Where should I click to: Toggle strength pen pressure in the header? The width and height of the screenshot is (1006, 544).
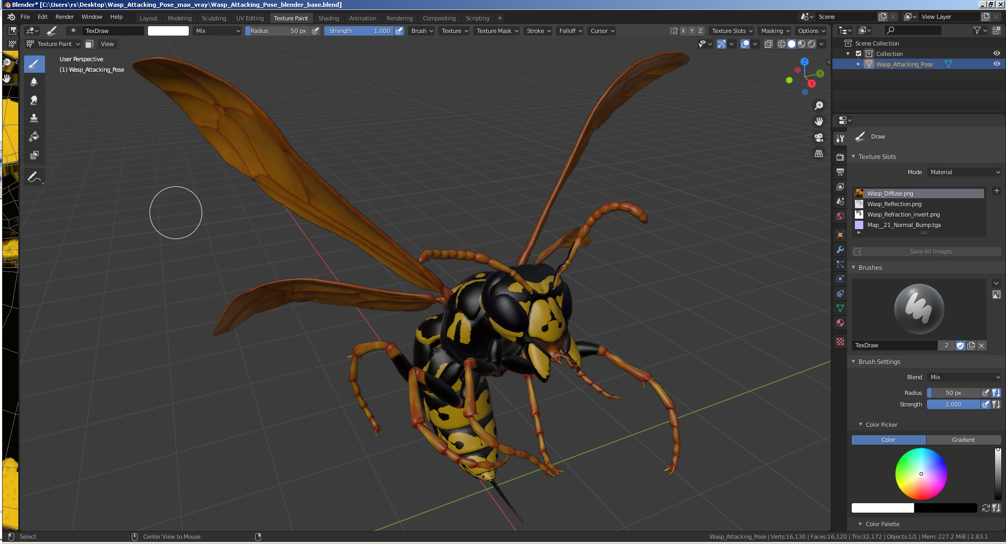tap(399, 31)
